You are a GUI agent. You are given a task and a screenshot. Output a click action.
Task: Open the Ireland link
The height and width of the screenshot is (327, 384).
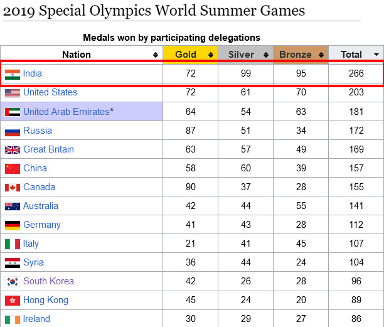36,319
